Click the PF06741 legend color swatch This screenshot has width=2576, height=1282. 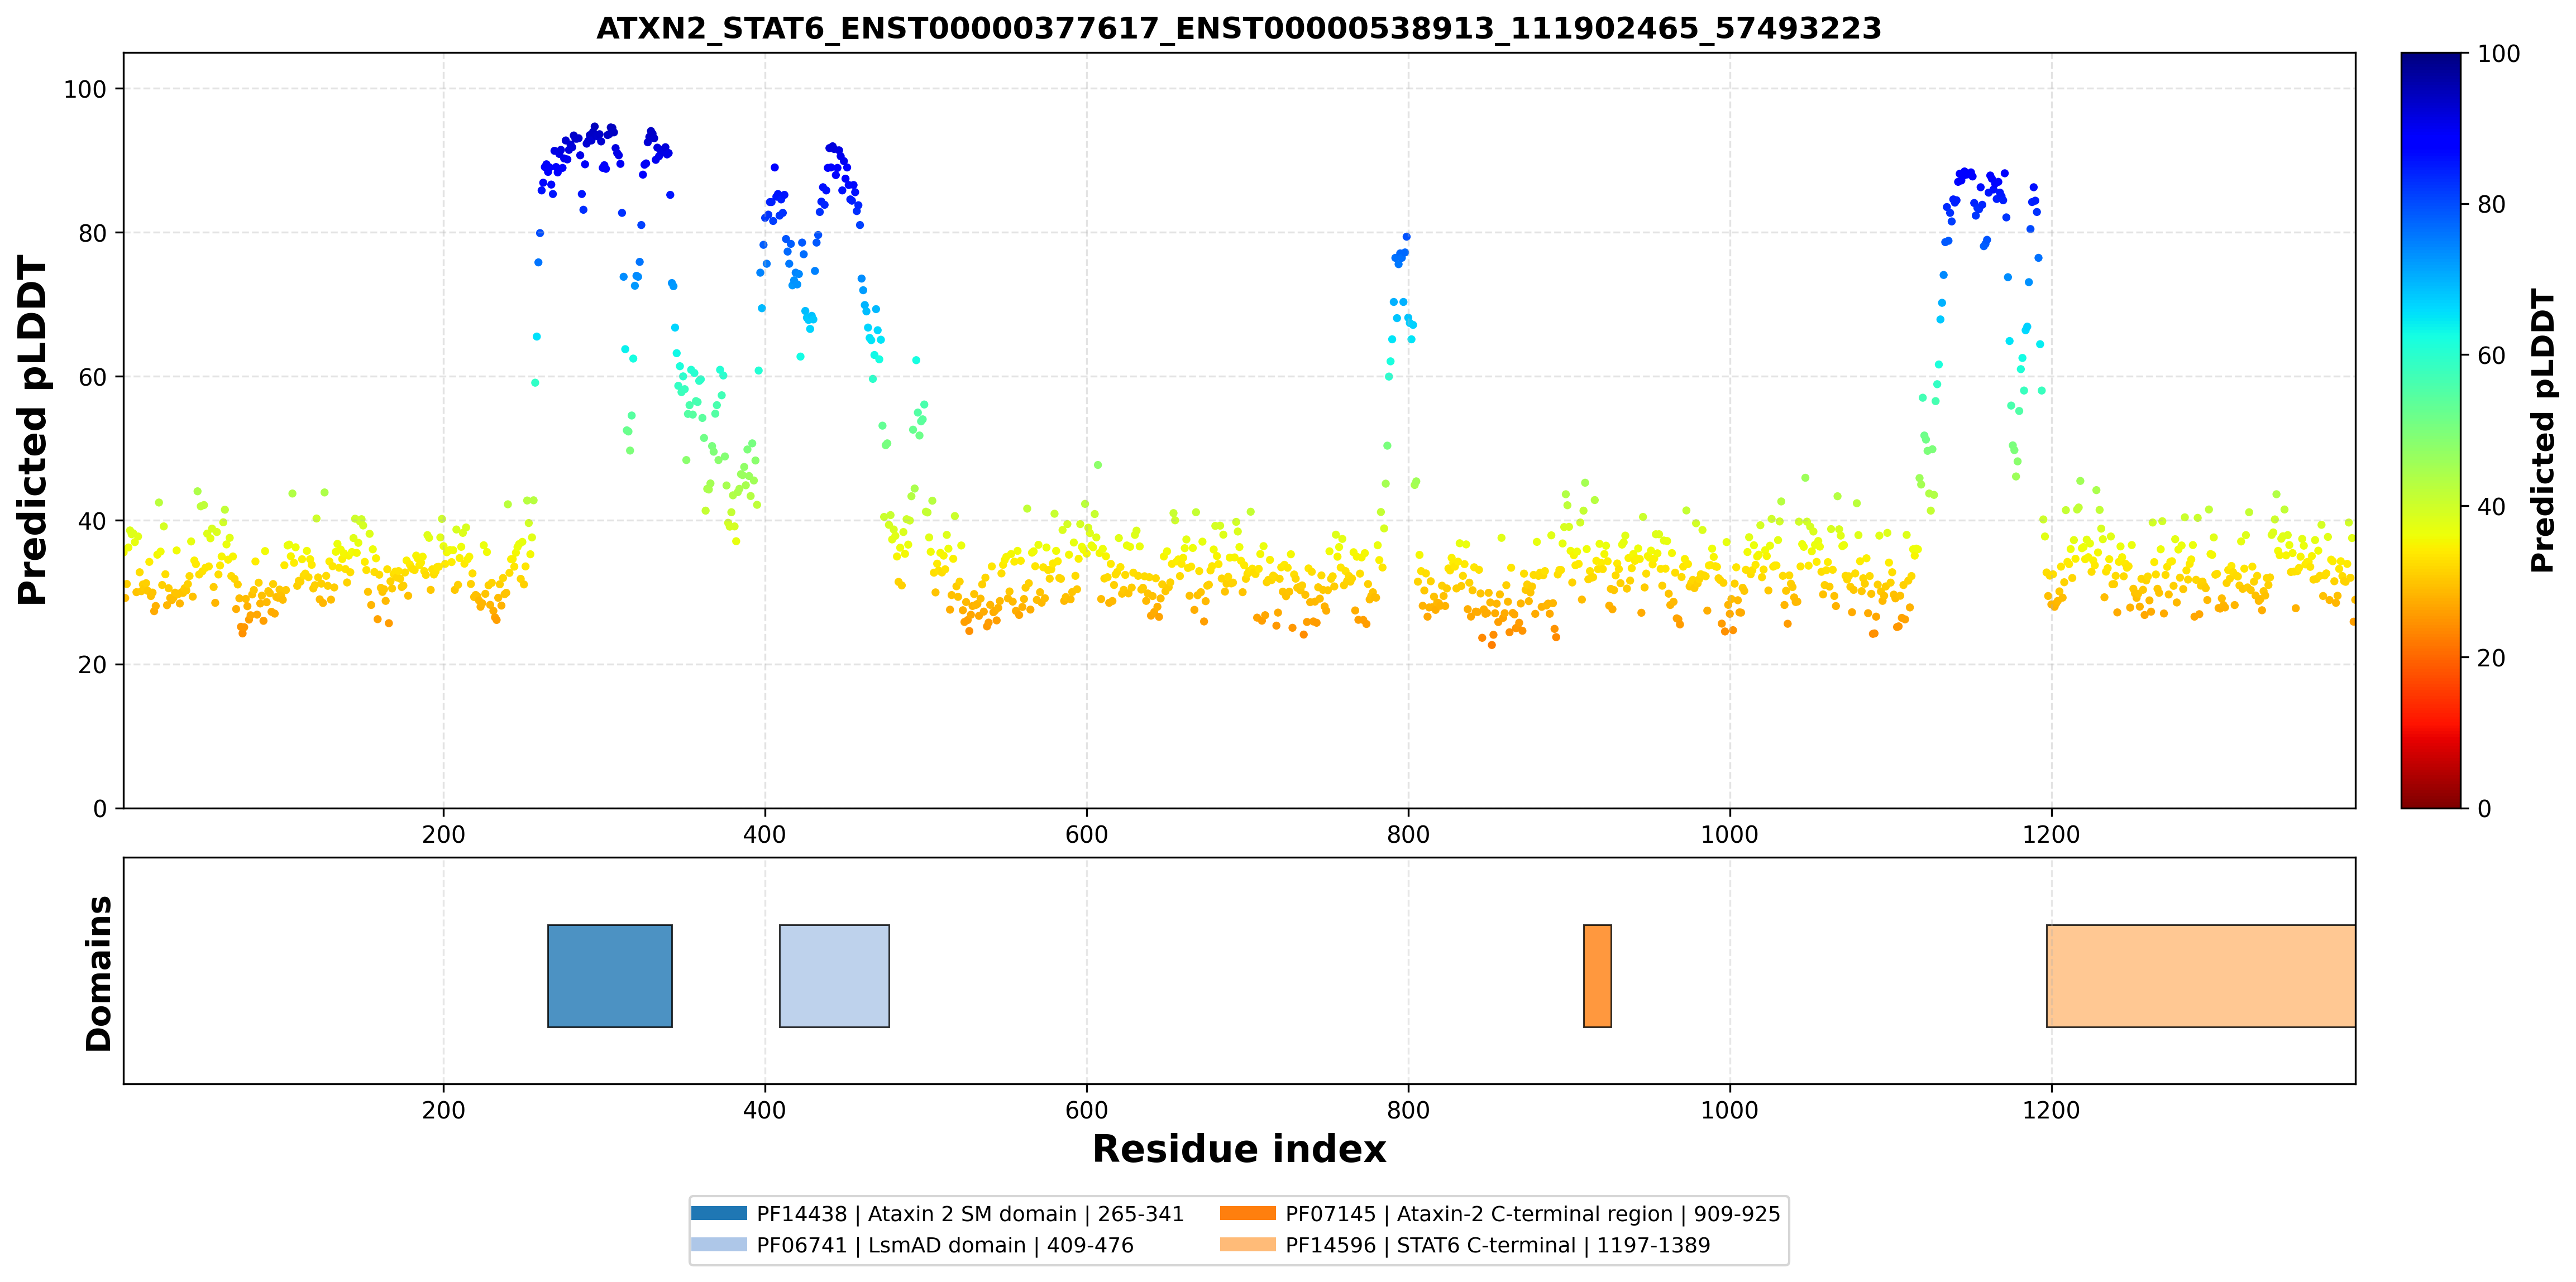718,1244
